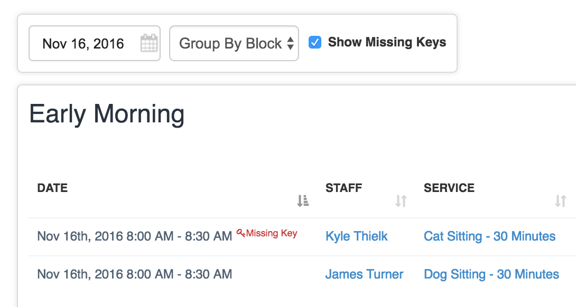The width and height of the screenshot is (576, 307).
Task: Open the calendar picker icon
Action: pyautogui.click(x=149, y=43)
